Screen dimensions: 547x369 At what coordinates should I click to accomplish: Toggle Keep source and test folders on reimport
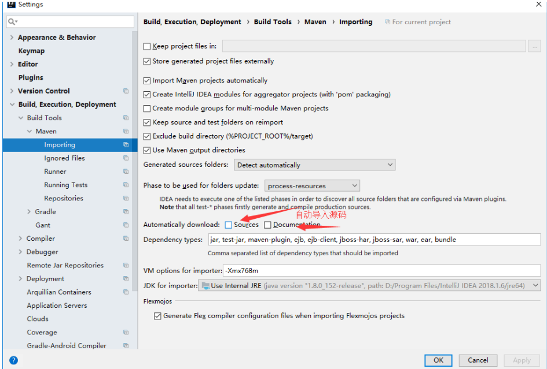(147, 122)
